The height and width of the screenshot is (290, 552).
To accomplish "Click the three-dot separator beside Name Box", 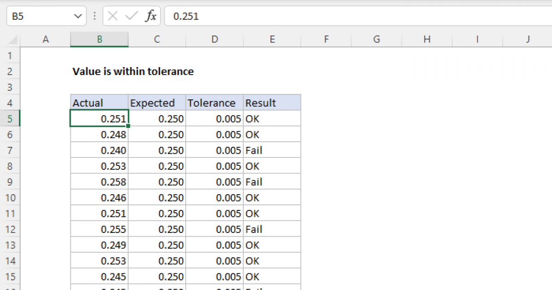I will 94,16.
